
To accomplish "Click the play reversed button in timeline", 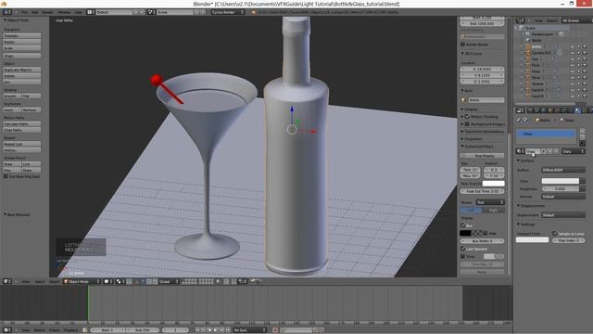I will pos(210,330).
